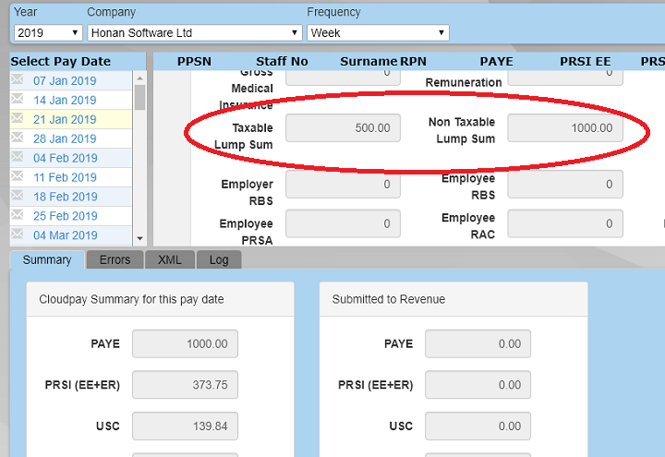This screenshot has width=665, height=457.
Task: Click envelope icon beside 14 Jan 2019
Action: 18,100
